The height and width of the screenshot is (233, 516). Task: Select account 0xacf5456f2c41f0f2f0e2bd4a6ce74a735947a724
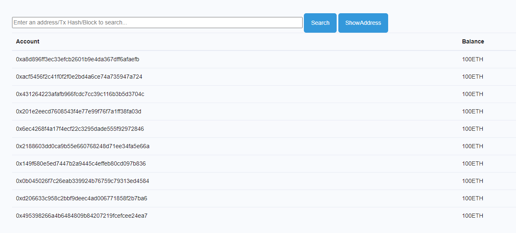point(79,77)
